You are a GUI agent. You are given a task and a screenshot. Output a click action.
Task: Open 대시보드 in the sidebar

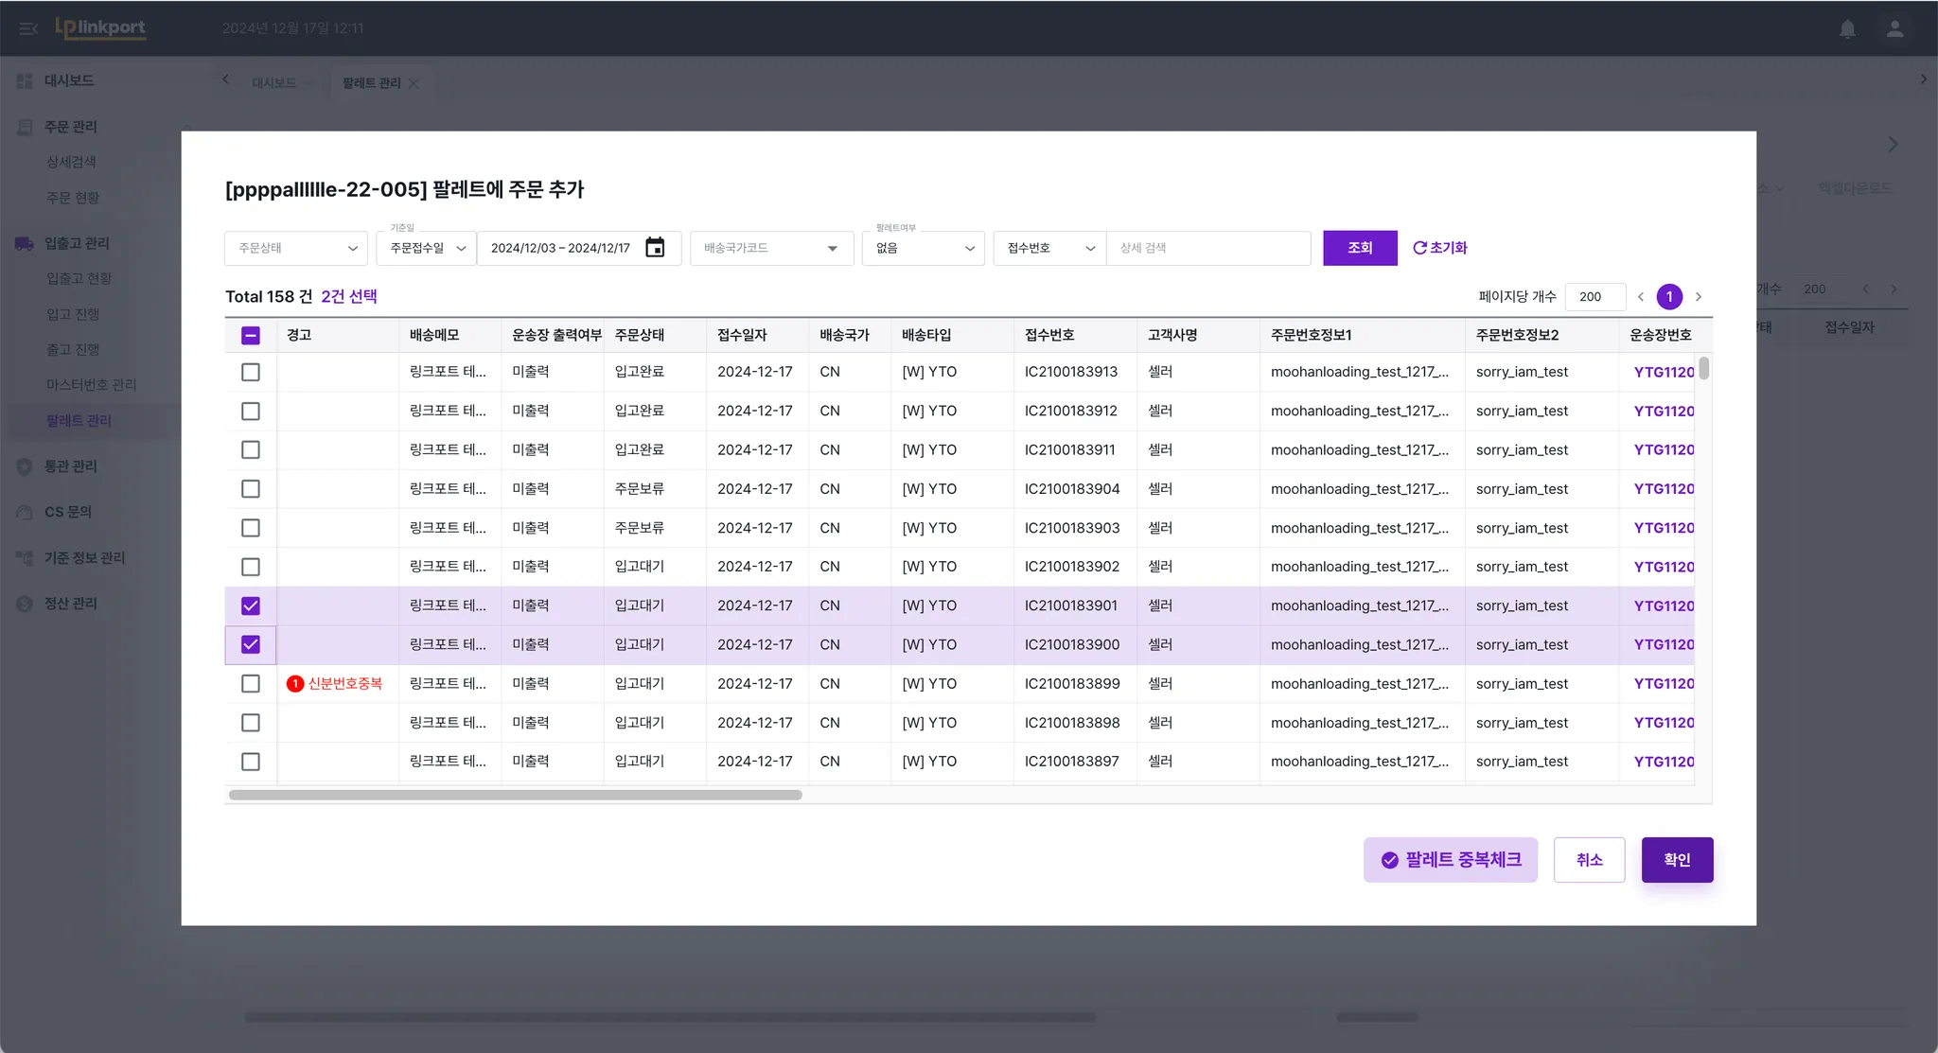coord(68,81)
